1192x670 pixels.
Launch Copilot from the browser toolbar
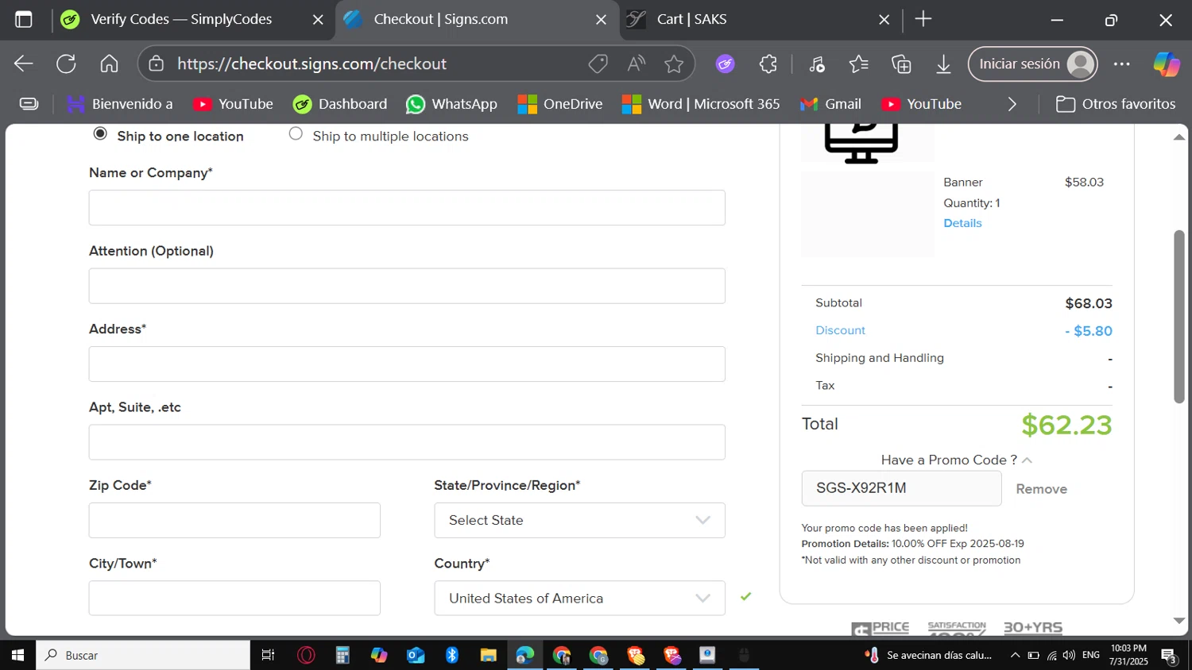[x=1166, y=64]
